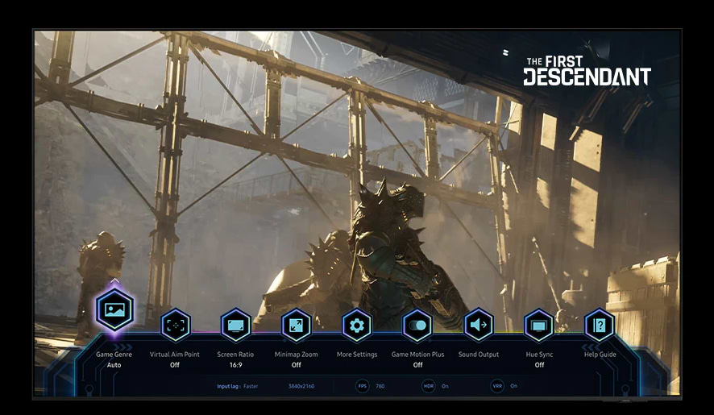Click the HDR status badge
714x415 pixels.
tap(429, 387)
